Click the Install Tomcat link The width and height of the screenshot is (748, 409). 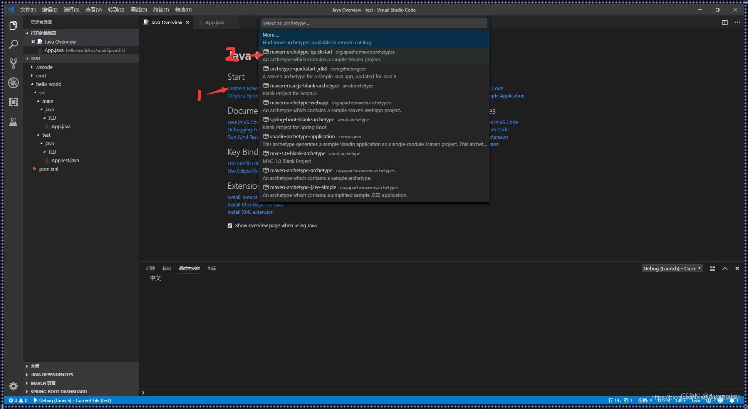click(242, 197)
